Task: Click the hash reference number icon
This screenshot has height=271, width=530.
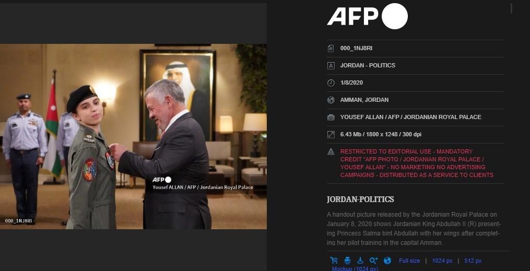Action: point(331,49)
